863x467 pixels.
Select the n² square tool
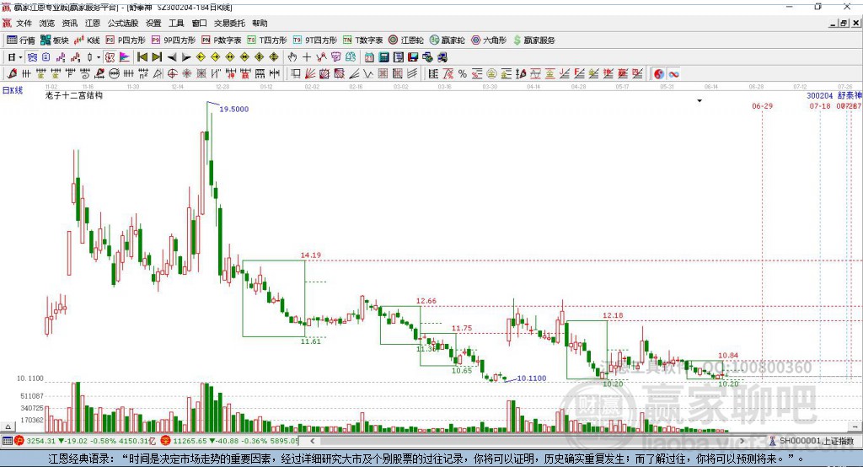point(143,74)
